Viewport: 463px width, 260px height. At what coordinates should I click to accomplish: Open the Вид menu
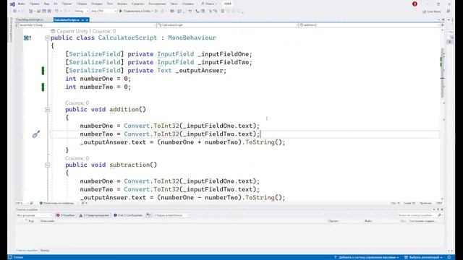point(46,4)
